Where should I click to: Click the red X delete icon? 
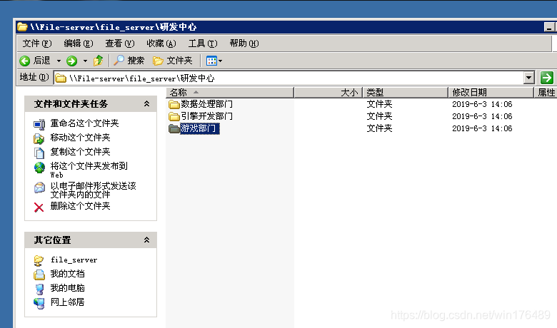tap(39, 207)
